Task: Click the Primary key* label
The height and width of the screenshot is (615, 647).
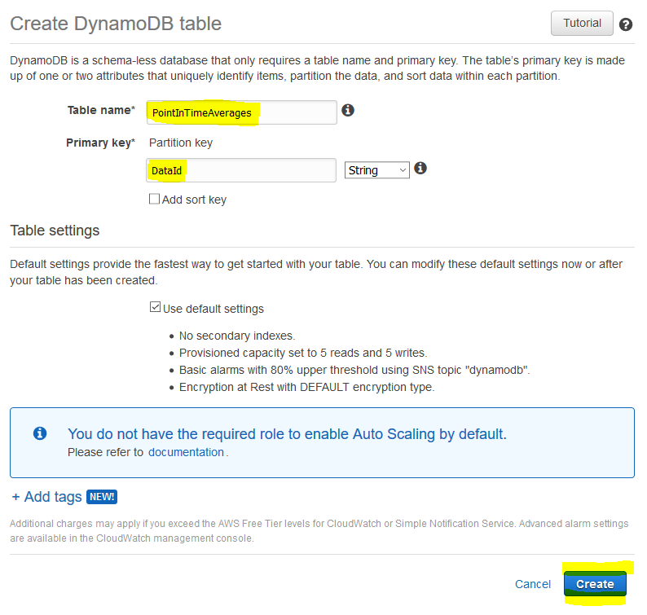Action: (101, 143)
